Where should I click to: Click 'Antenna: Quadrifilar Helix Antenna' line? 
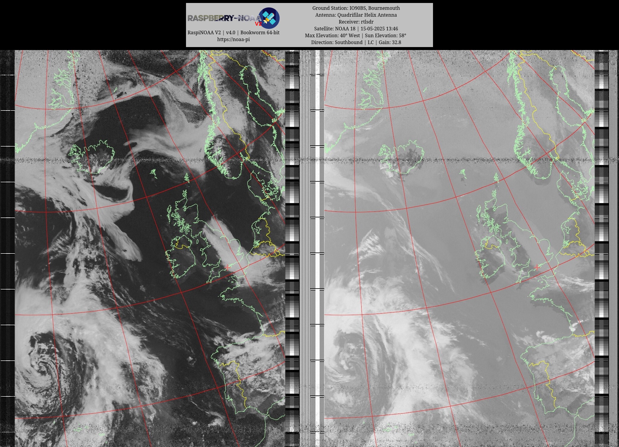point(356,15)
